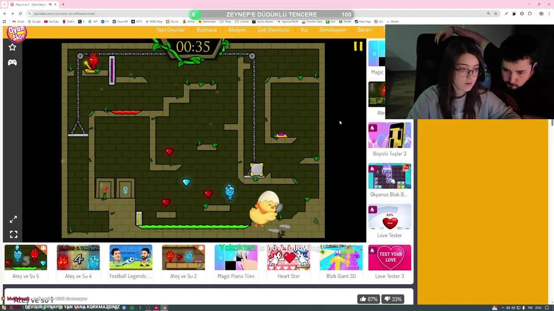
Task: Click the Ateş ve Su 5 title link
Action: pos(26,276)
